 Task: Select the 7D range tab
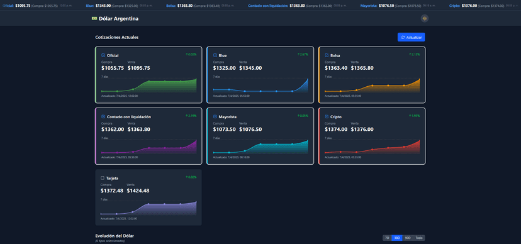pos(387,238)
